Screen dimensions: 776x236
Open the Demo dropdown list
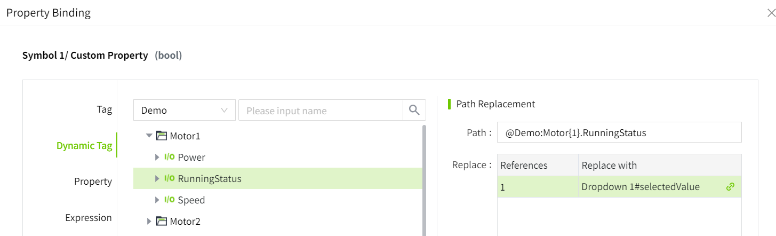click(184, 111)
